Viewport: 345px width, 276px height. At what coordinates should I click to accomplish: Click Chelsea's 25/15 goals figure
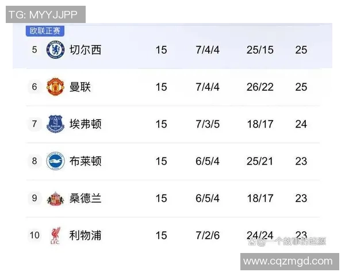(x=260, y=50)
